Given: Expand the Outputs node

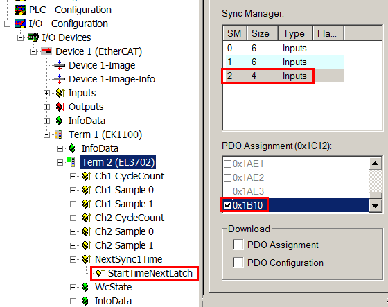Looking at the screenshot, I should 46,107.
